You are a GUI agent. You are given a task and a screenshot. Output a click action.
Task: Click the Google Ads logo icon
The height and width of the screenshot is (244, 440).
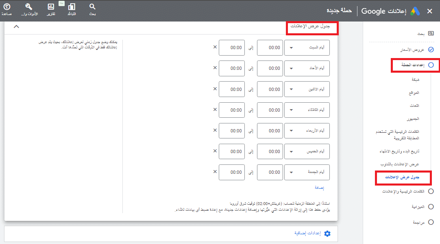(x=415, y=11)
